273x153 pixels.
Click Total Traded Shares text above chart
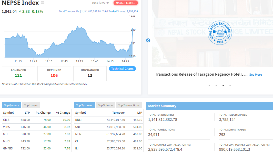pyautogui.click(x=120, y=11)
